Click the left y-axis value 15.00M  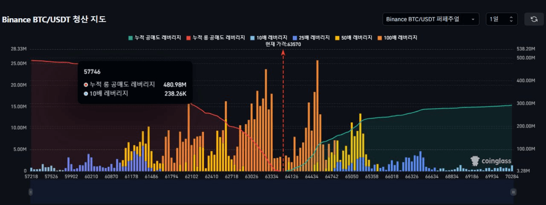[18, 106]
